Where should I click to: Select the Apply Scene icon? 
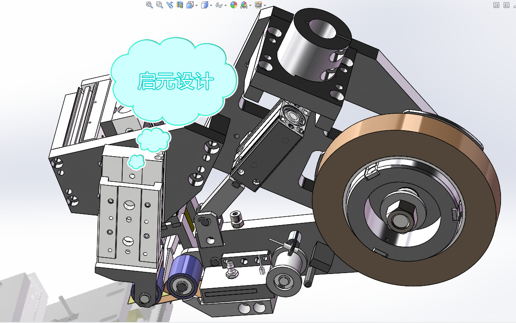tap(243, 5)
